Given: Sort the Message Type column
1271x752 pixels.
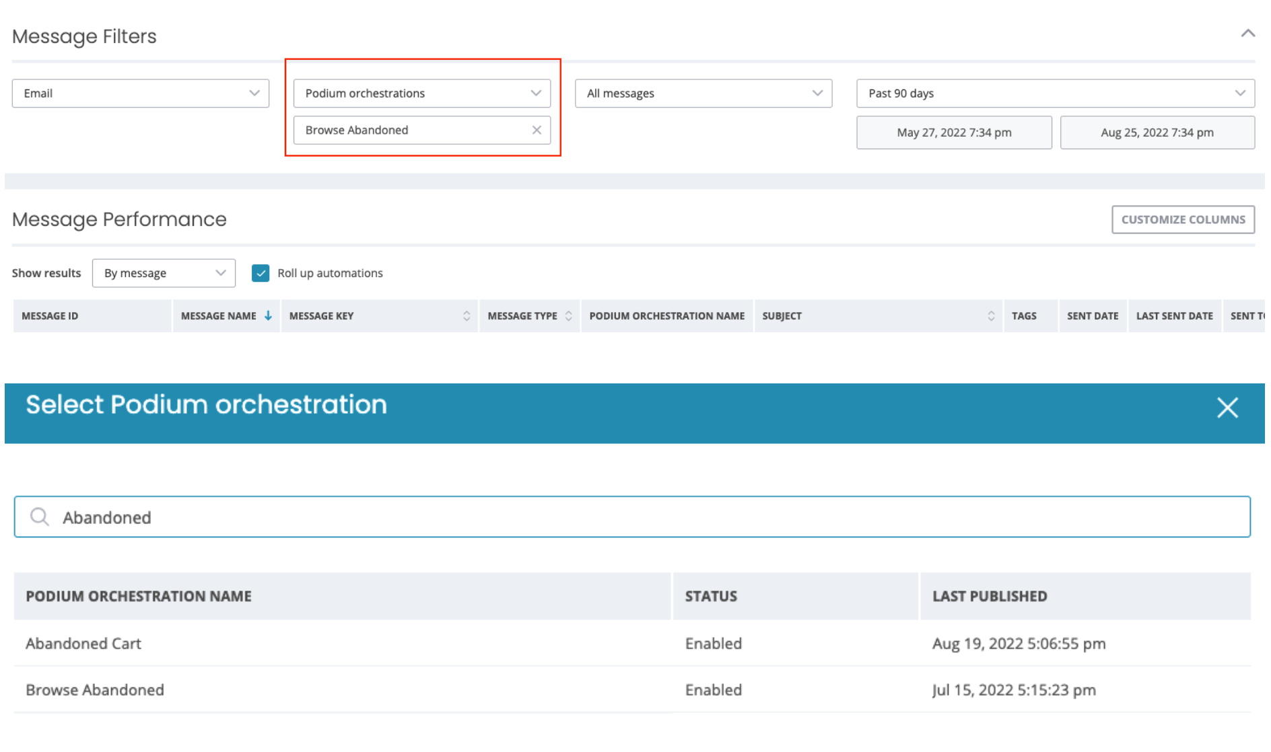Looking at the screenshot, I should (568, 316).
